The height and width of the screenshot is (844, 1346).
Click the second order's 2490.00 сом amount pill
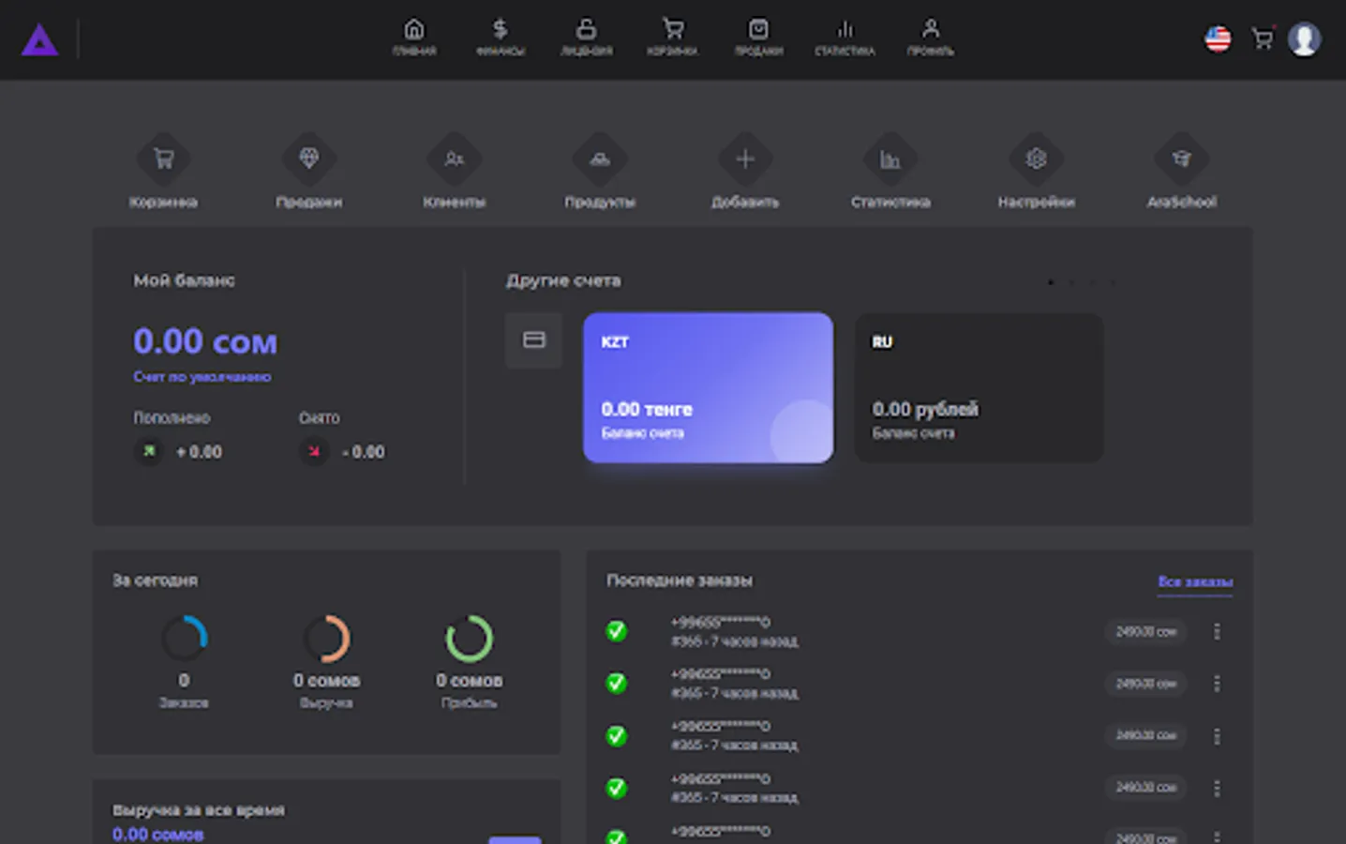pos(1145,684)
